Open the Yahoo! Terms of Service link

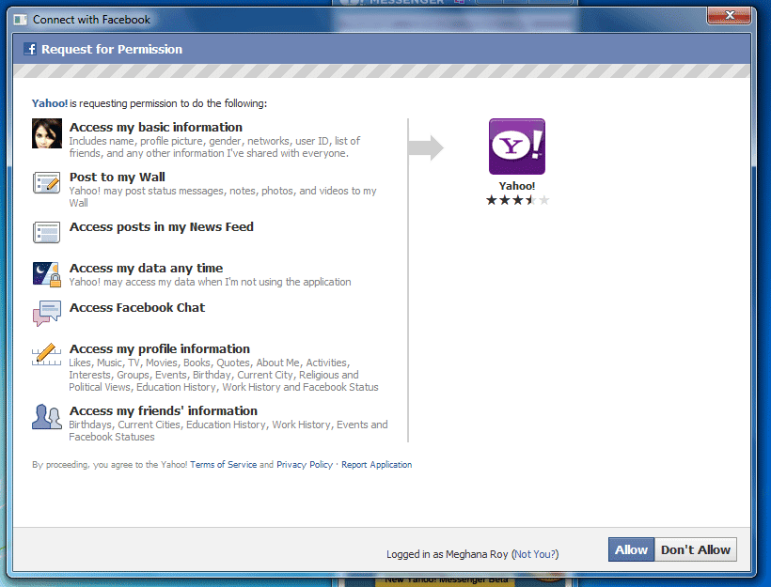click(223, 464)
